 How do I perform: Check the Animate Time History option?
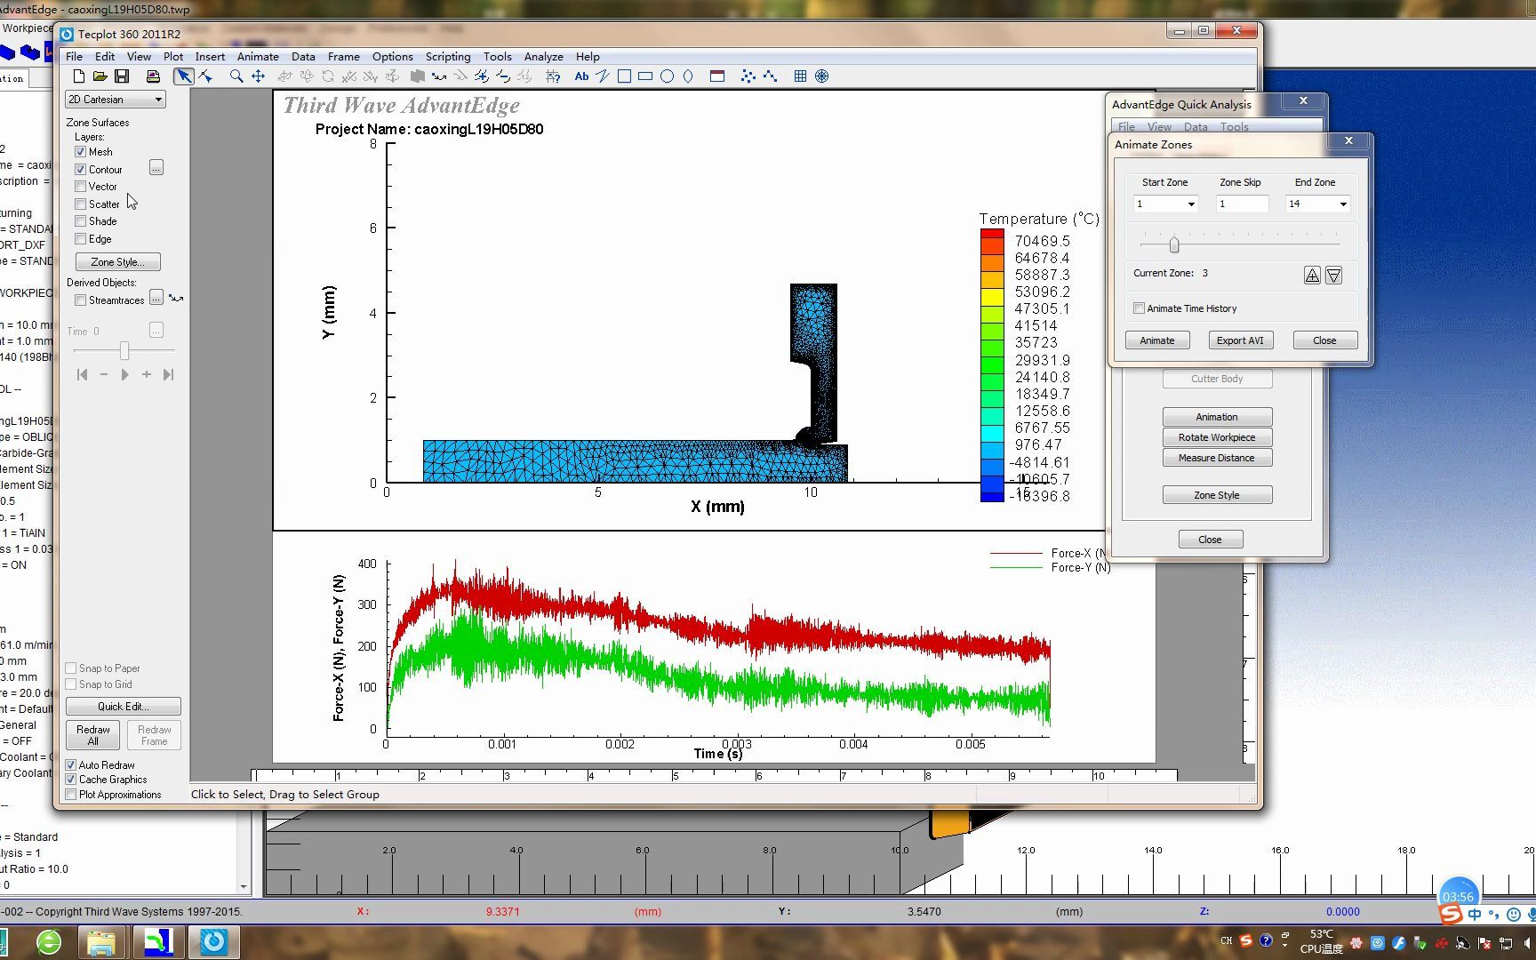click(x=1139, y=308)
